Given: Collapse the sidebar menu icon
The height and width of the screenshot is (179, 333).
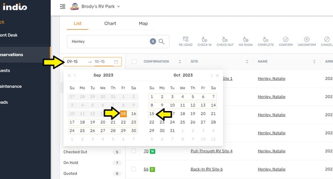Looking at the screenshot, I should click(x=62, y=7).
